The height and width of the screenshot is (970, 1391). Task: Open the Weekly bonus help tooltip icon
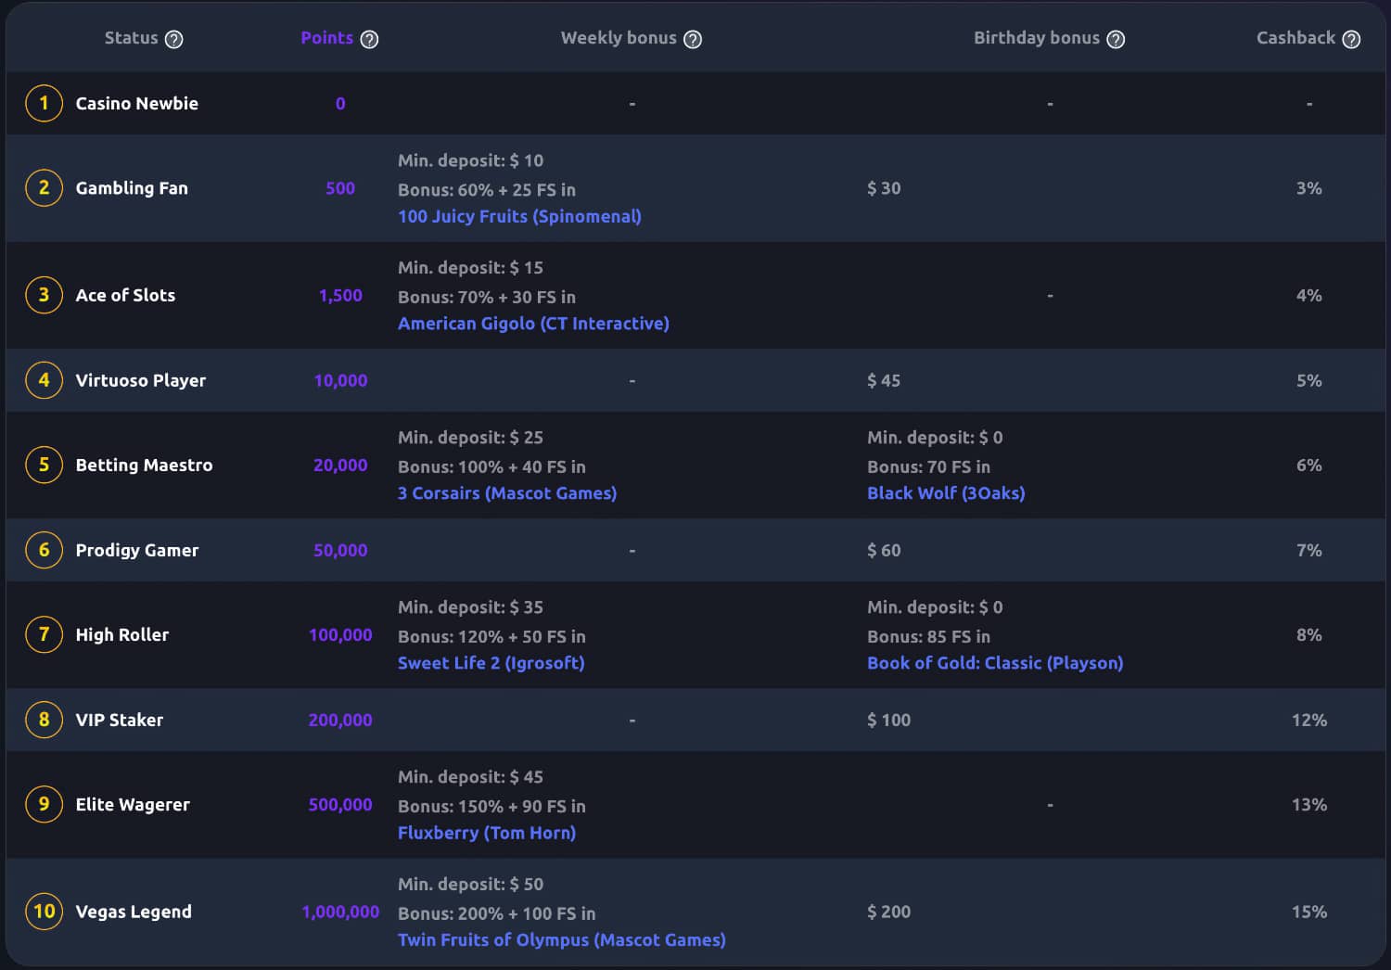click(693, 39)
